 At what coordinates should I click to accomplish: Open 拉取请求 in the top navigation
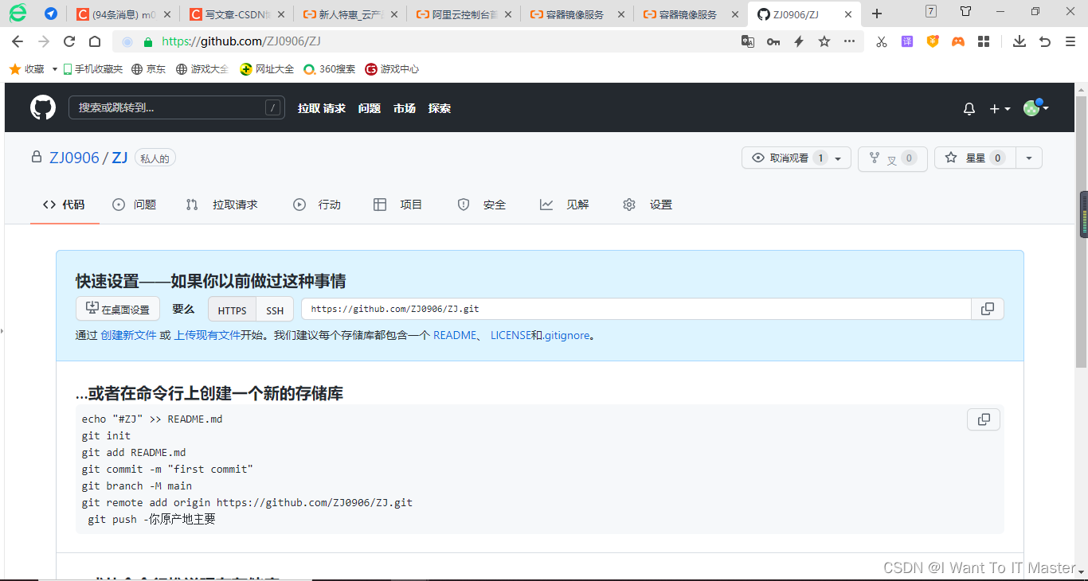[x=322, y=108]
